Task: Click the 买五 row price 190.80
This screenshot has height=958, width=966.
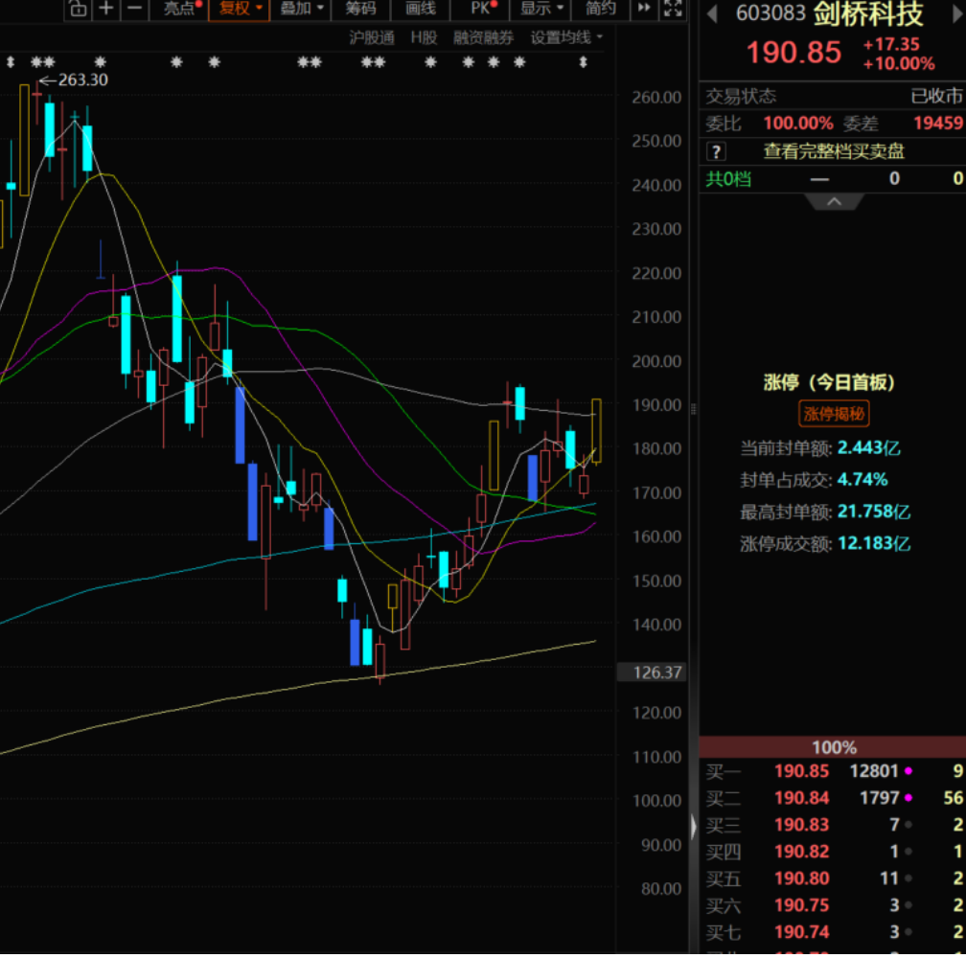Action: [801, 878]
